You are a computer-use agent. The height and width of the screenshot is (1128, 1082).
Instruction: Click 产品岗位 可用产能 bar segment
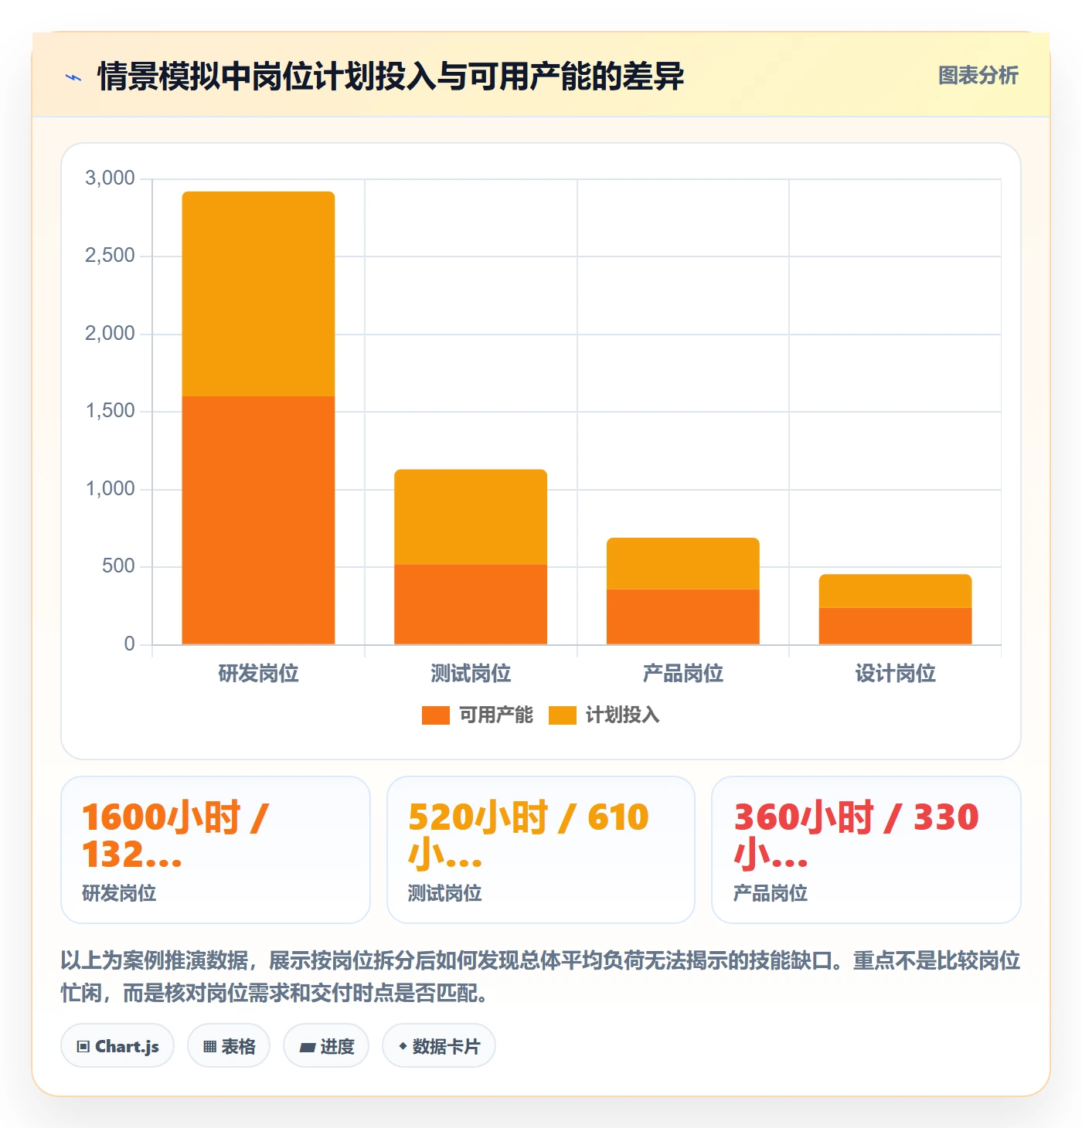point(683,617)
